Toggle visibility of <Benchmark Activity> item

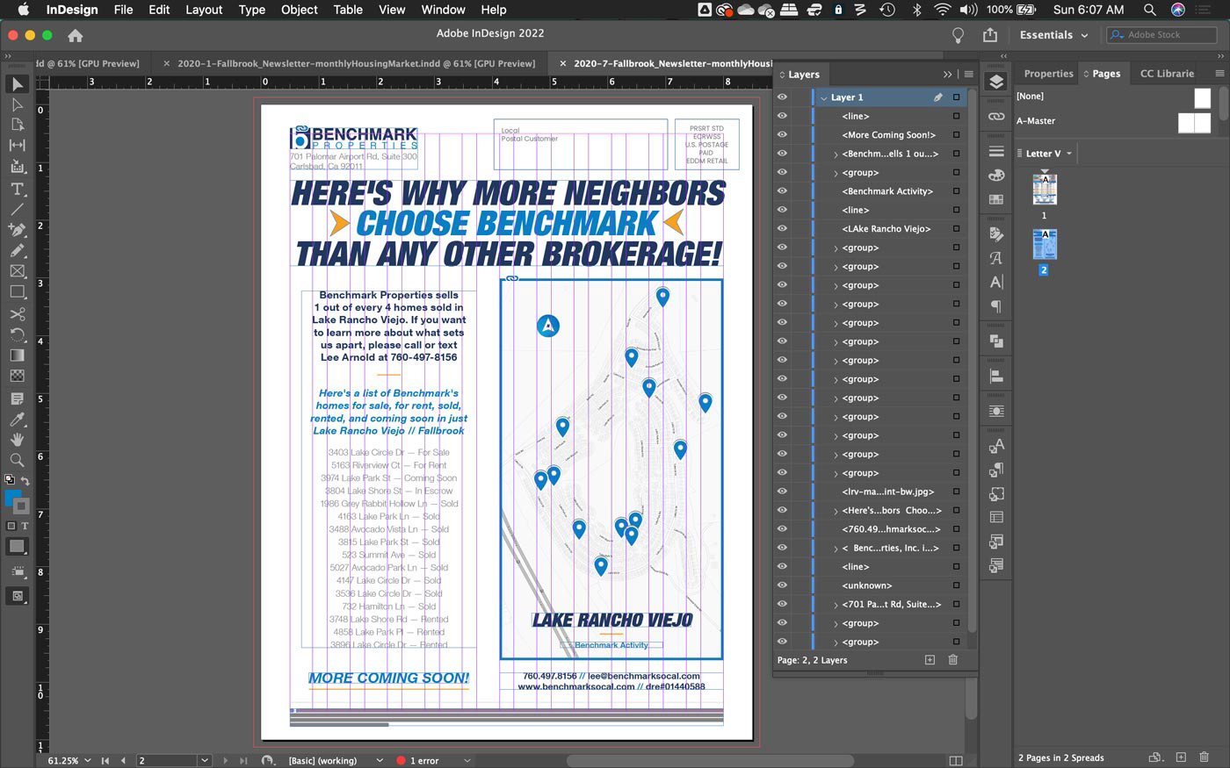[782, 190]
